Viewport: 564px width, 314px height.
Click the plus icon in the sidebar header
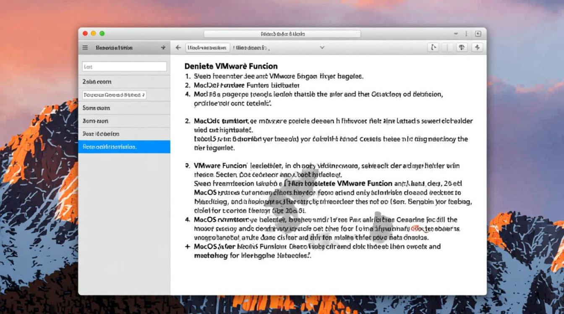pyautogui.click(x=163, y=48)
